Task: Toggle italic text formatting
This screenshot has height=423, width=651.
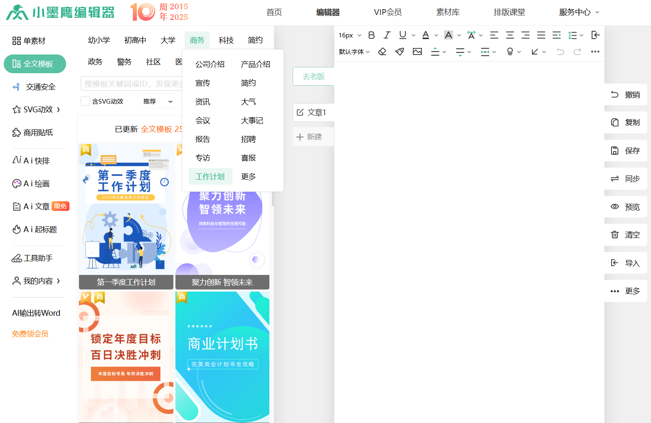Action: tap(387, 35)
